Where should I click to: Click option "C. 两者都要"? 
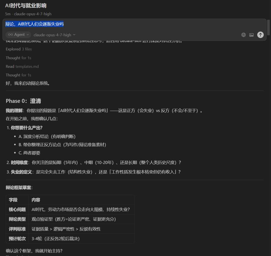29,153
